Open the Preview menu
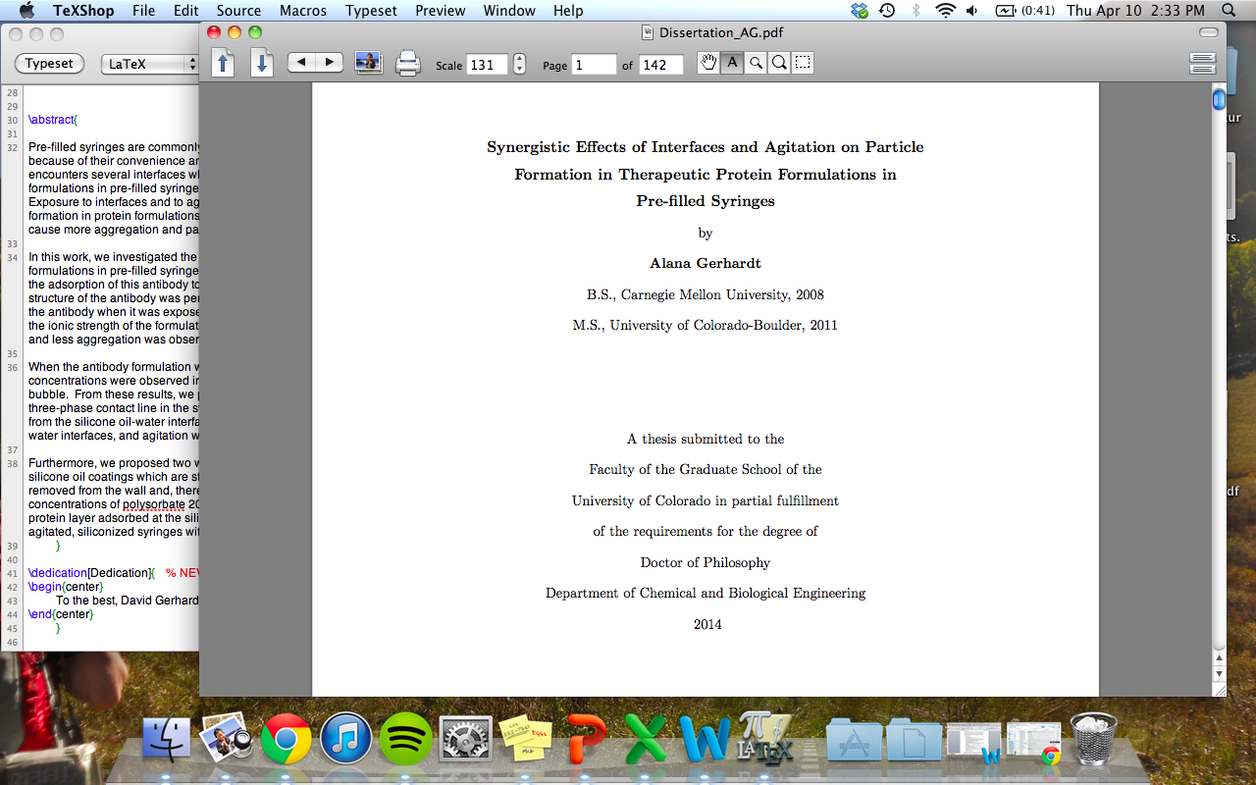Viewport: 1256px width, 785px height. pyautogui.click(x=441, y=11)
